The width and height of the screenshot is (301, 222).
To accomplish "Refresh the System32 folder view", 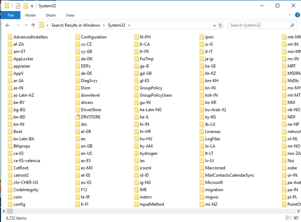I will (220, 25).
